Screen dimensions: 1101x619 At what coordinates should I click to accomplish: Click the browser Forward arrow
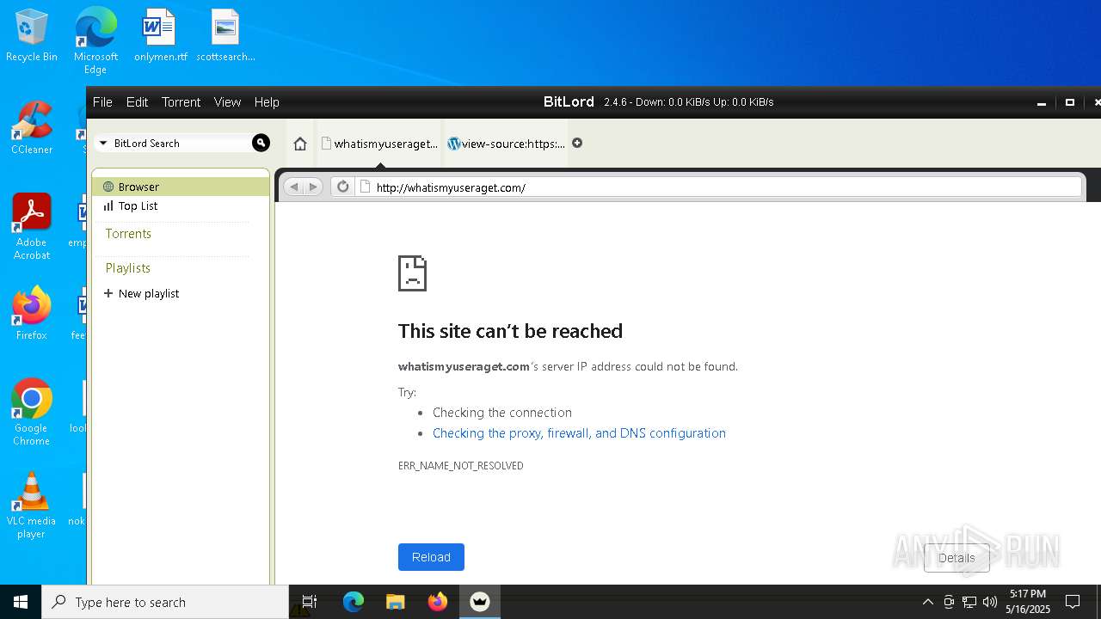coord(313,187)
